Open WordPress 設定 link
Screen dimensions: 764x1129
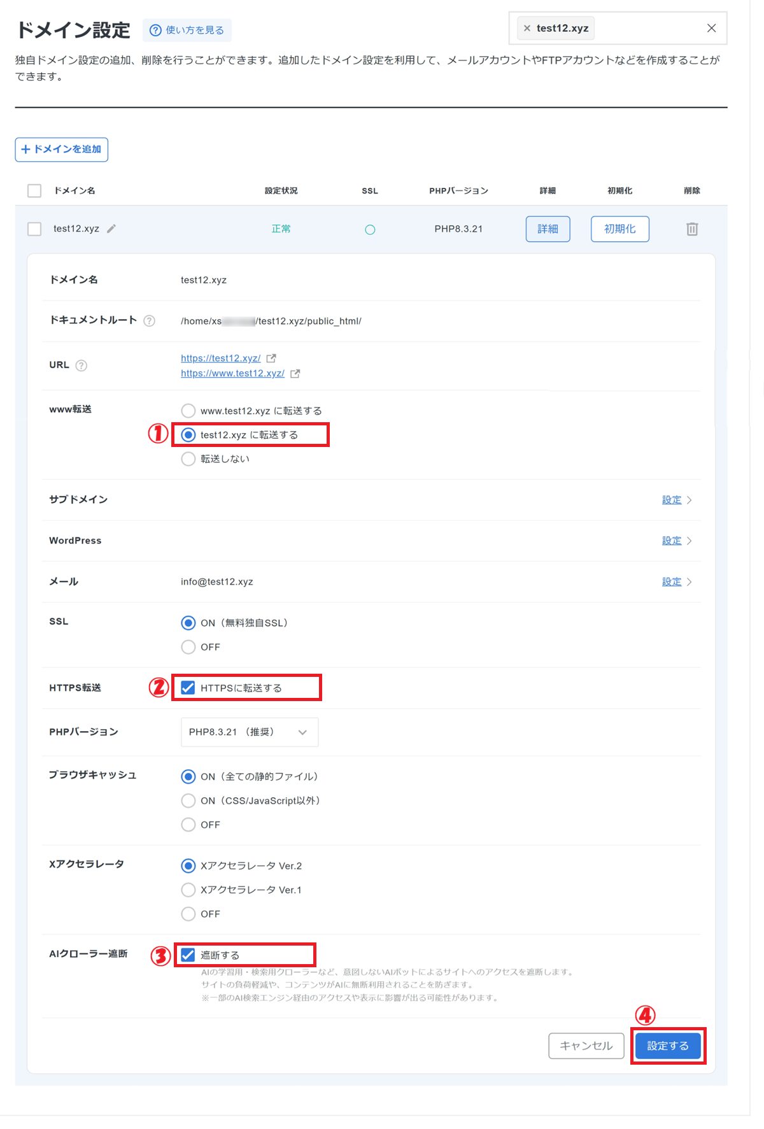point(672,541)
